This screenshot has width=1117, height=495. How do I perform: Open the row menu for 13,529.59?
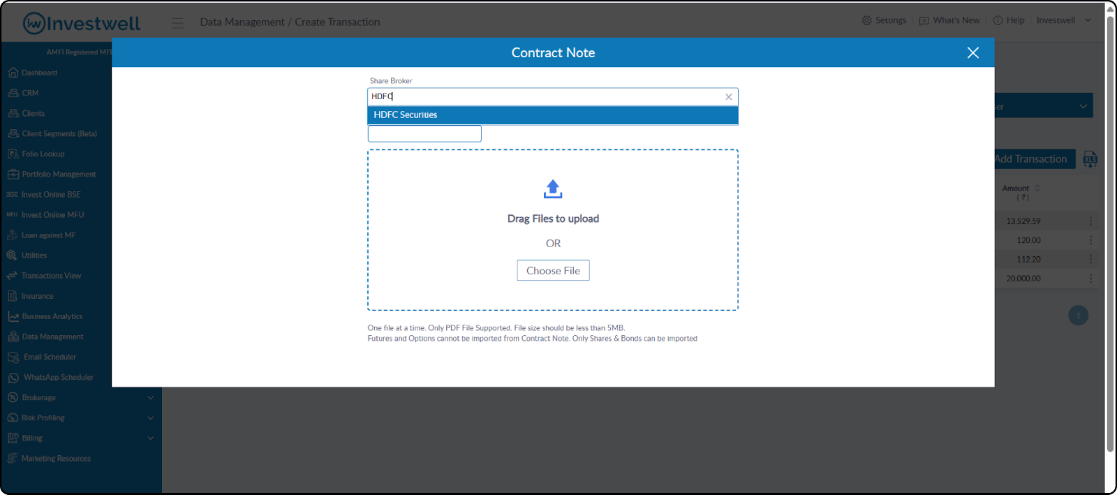(x=1090, y=221)
